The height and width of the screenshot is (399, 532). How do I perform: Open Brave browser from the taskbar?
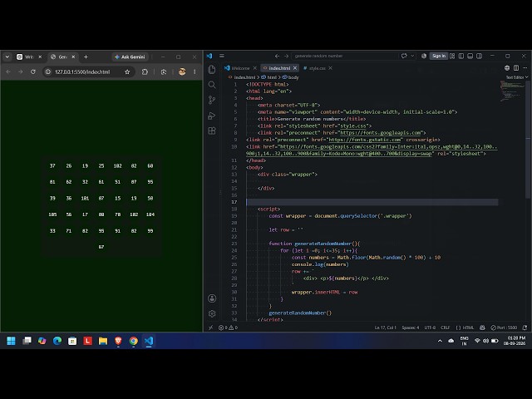pyautogui.click(x=118, y=341)
